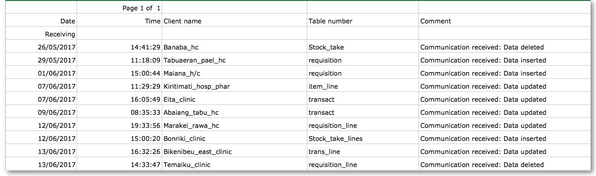The image size is (596, 176).
Task: Select the Page 1 of 1 cell
Action: [x=119, y=8]
